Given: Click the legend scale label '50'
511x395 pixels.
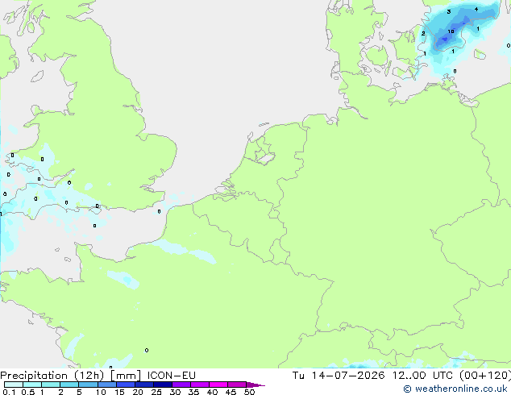Looking at the screenshot, I should point(250,392).
